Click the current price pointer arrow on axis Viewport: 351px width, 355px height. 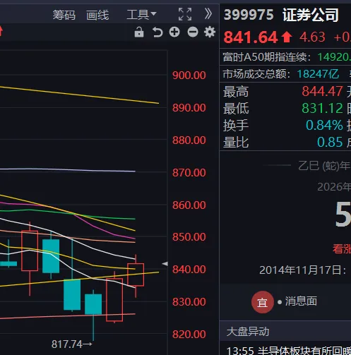165,264
